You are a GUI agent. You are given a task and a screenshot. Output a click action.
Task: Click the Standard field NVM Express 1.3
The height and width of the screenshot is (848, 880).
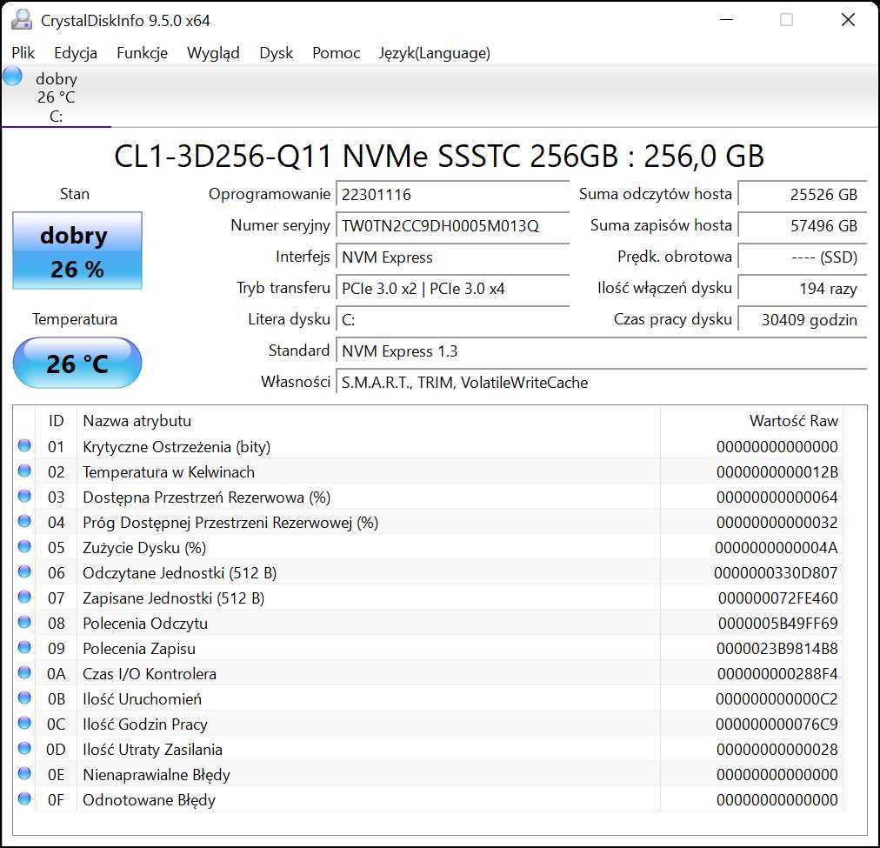602,351
